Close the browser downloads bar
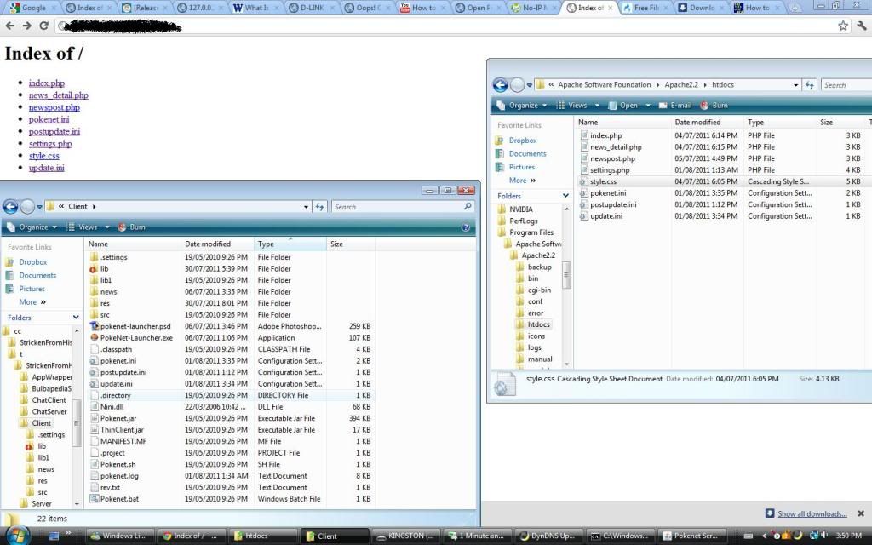This screenshot has width=872, height=545. pos(861,513)
